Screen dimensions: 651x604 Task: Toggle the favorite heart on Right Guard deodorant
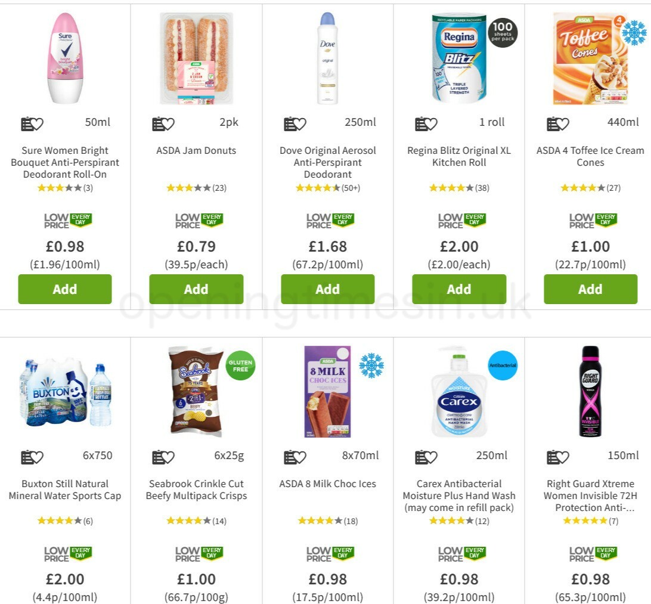565,457
